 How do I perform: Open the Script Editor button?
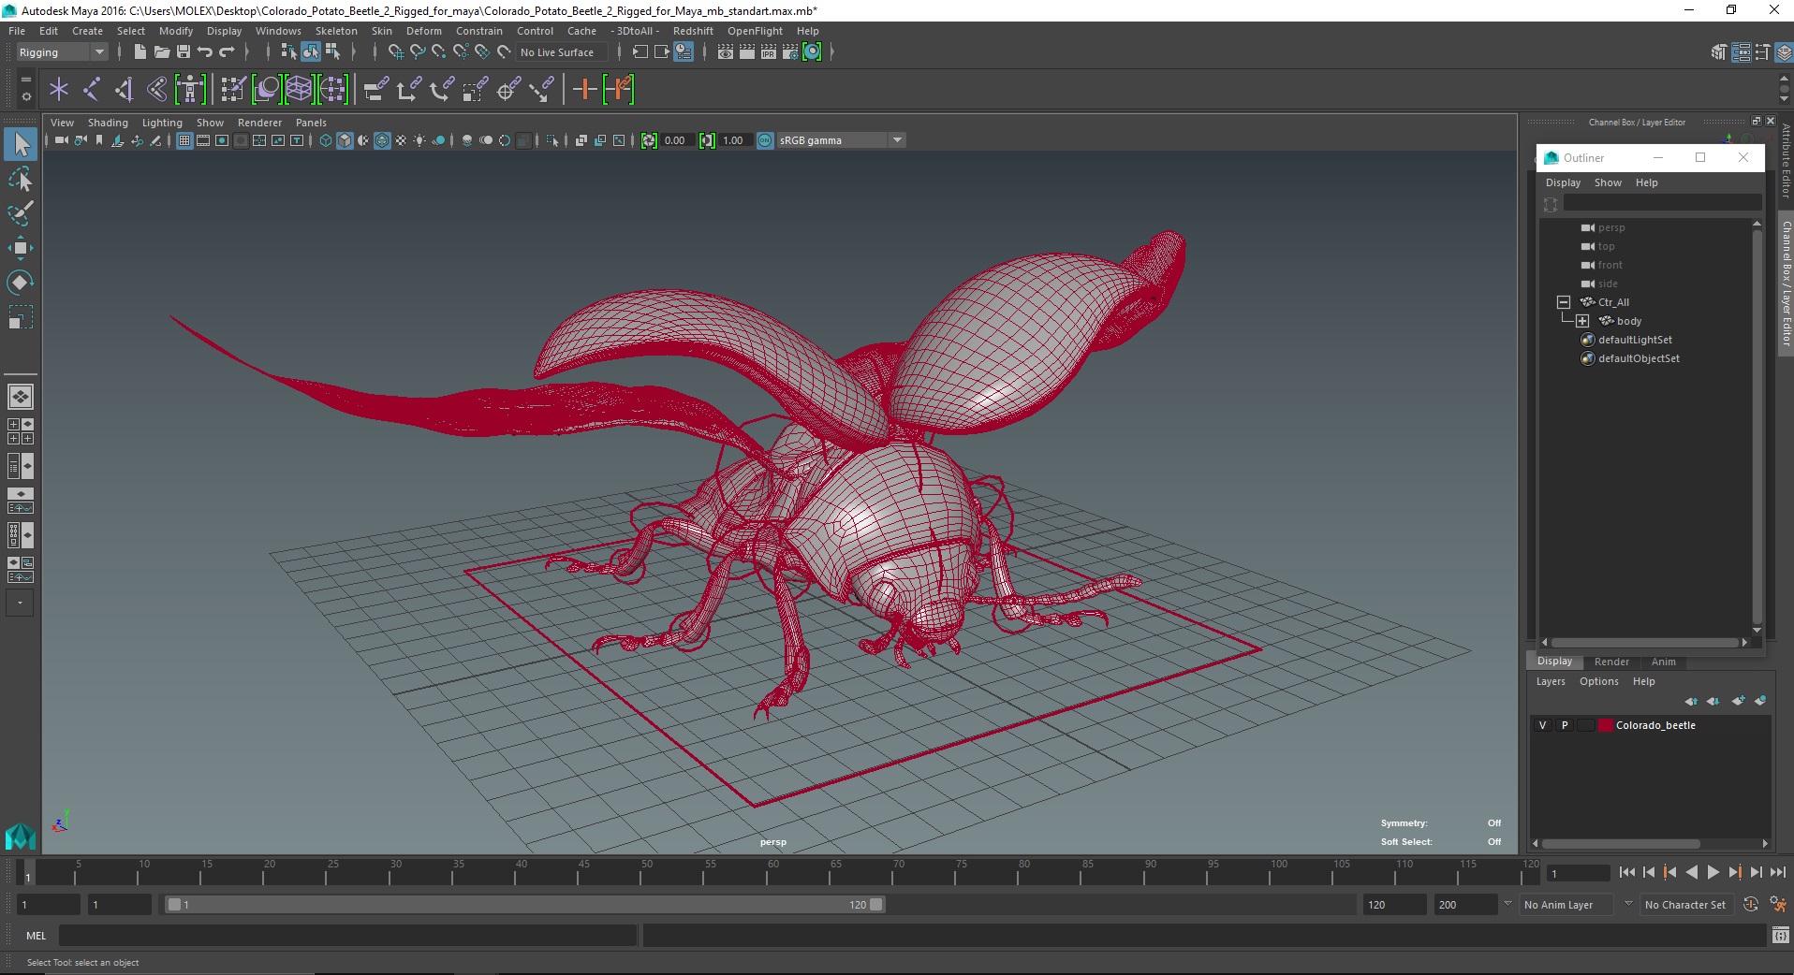1780,935
